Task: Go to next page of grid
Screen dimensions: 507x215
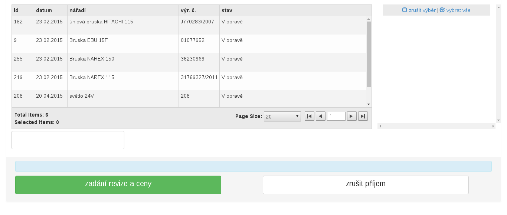Action: click(351, 116)
